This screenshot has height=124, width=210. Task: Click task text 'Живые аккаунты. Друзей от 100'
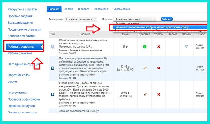coord(80,83)
